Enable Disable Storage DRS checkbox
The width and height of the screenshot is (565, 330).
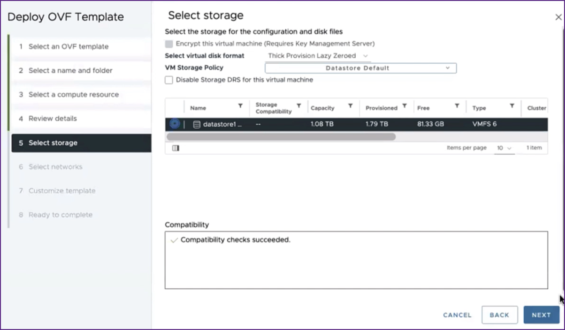(169, 80)
